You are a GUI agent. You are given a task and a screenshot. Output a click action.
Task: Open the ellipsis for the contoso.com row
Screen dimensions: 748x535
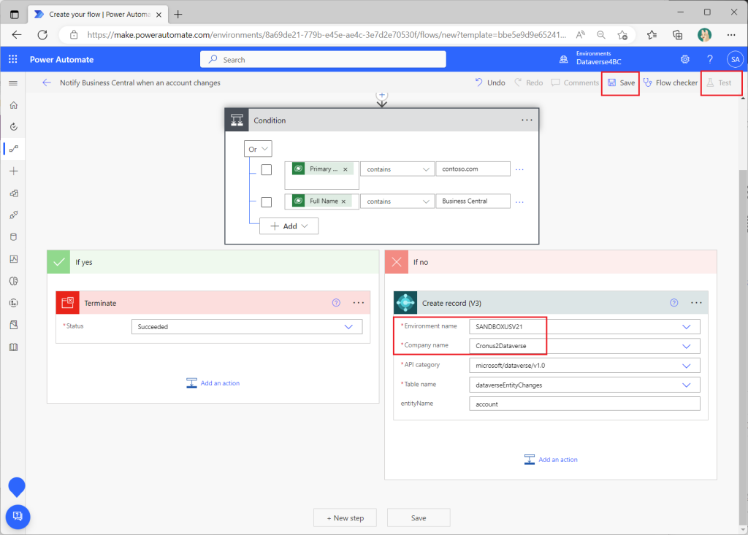click(x=519, y=170)
